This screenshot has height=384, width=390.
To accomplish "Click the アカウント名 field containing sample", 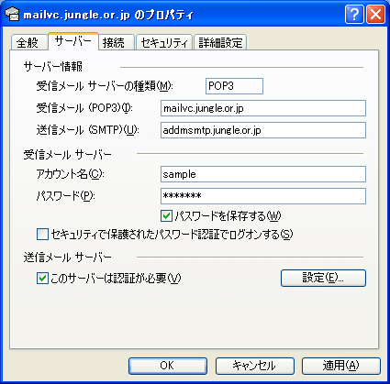I will click(x=263, y=174).
